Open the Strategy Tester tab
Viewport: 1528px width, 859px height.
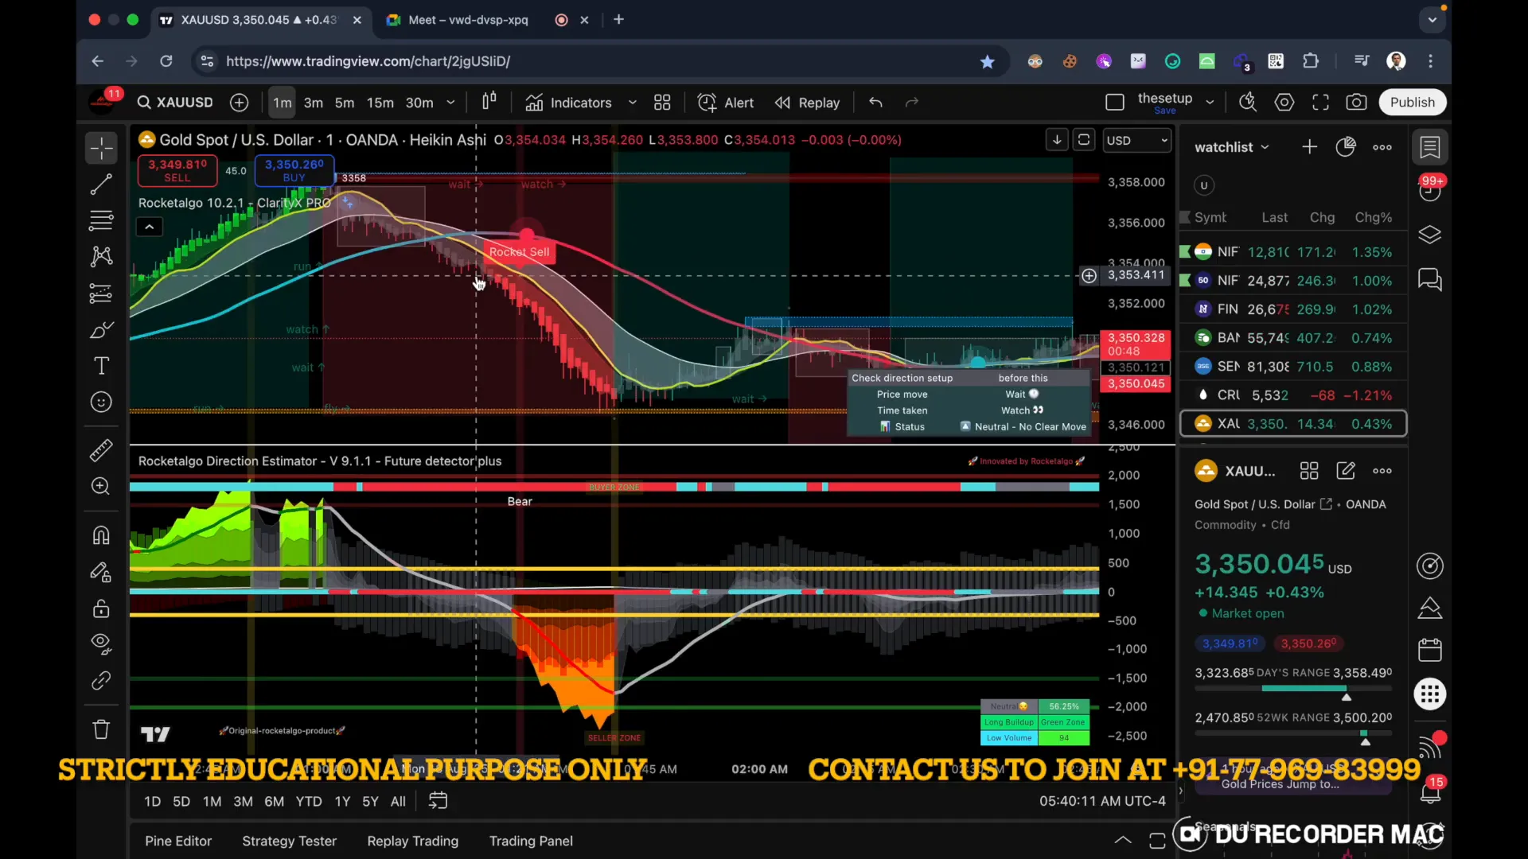[x=289, y=841]
